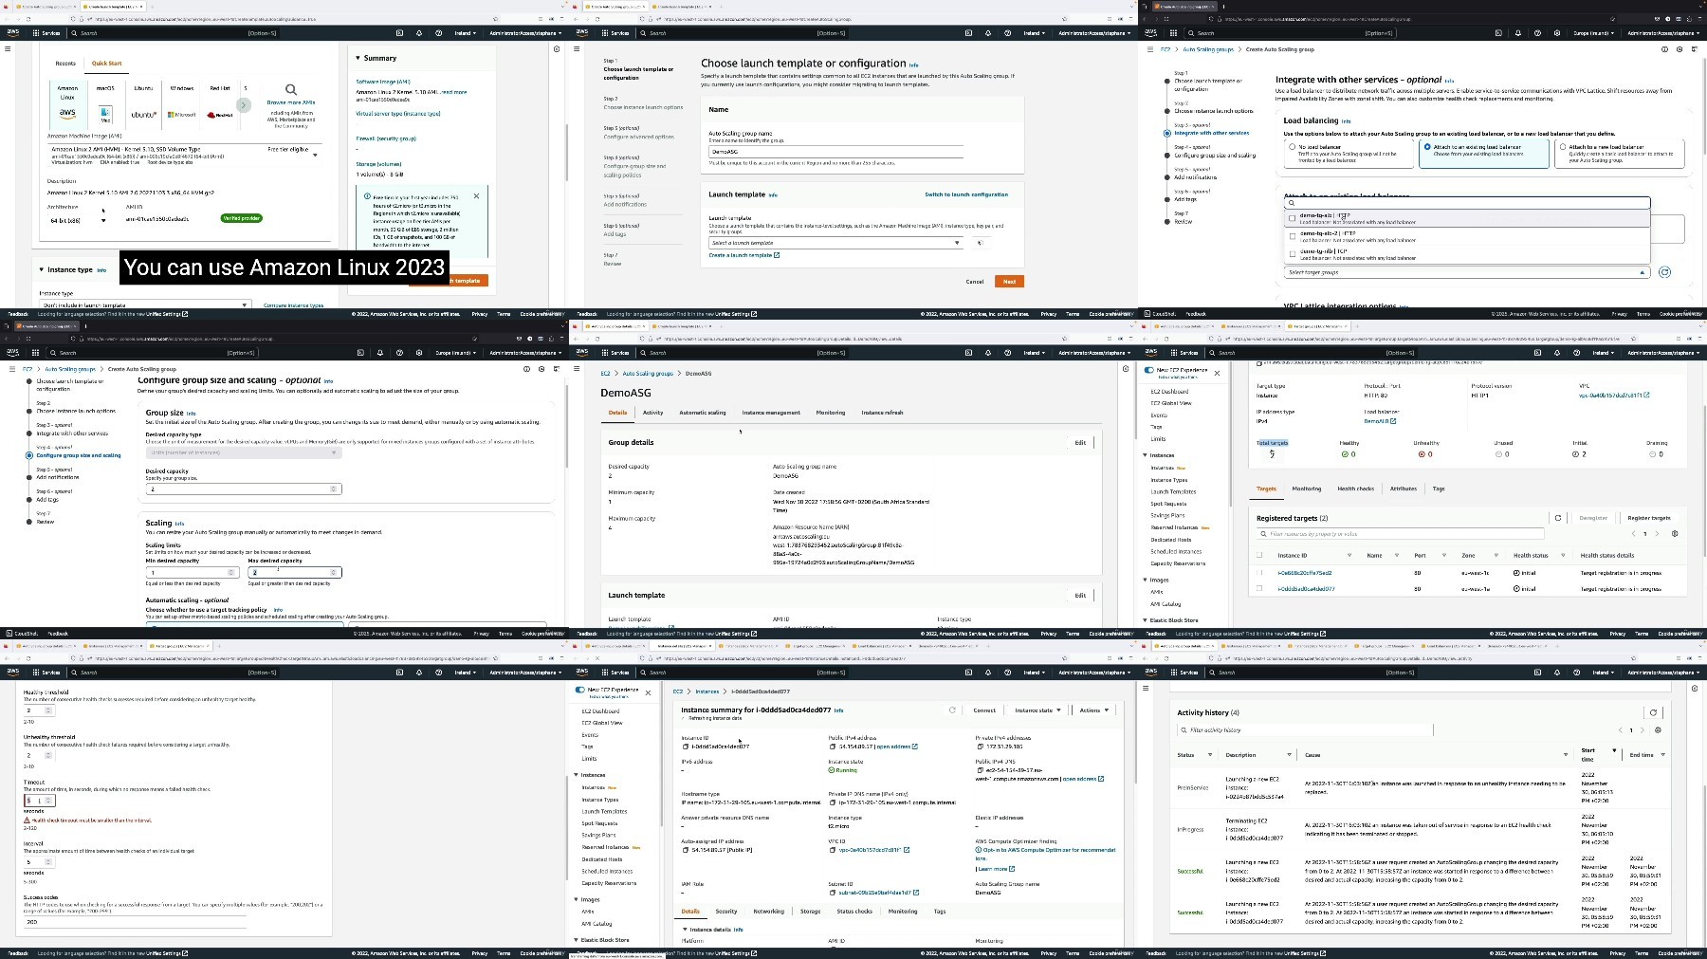Viewport: 1707px width, 959px height.
Task: Open notifications bell in the Integrate with other services panel
Action: pyautogui.click(x=1518, y=33)
